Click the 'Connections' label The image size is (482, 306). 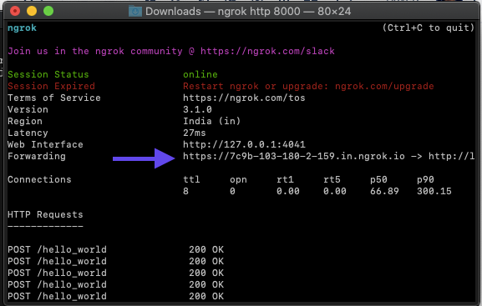pyautogui.click(x=39, y=179)
